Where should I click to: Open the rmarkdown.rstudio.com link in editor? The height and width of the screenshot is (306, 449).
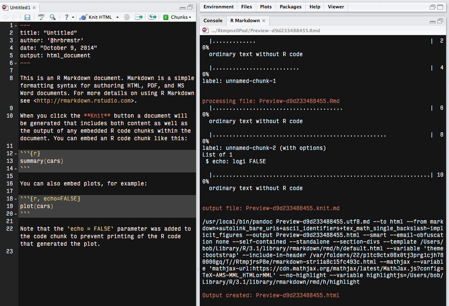pos(84,101)
